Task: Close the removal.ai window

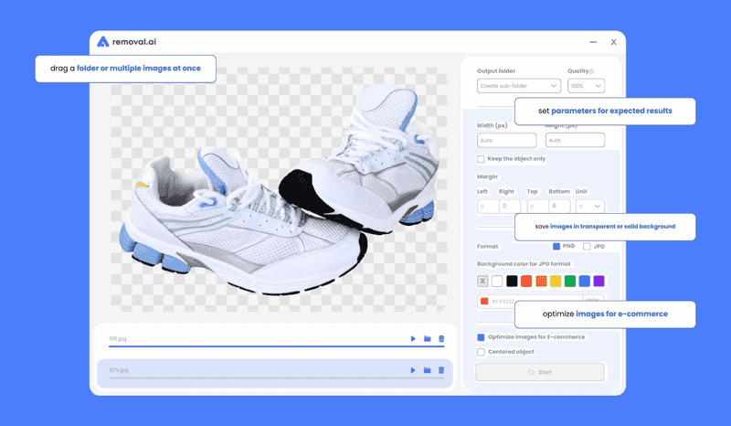Action: (613, 42)
